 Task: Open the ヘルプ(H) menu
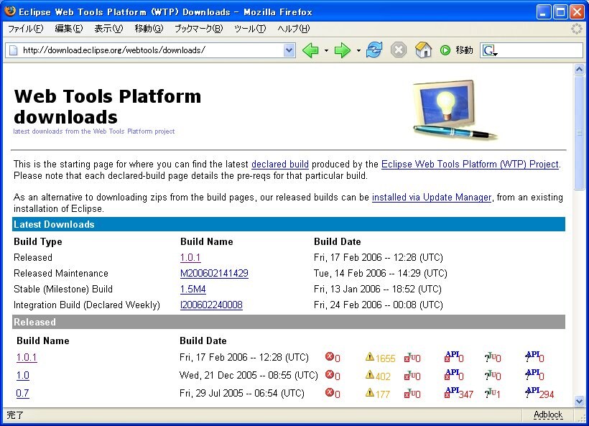(x=294, y=29)
